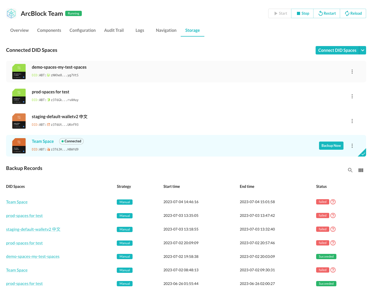
Task: Open more options for prod-spaces for test space
Action: coord(352,96)
